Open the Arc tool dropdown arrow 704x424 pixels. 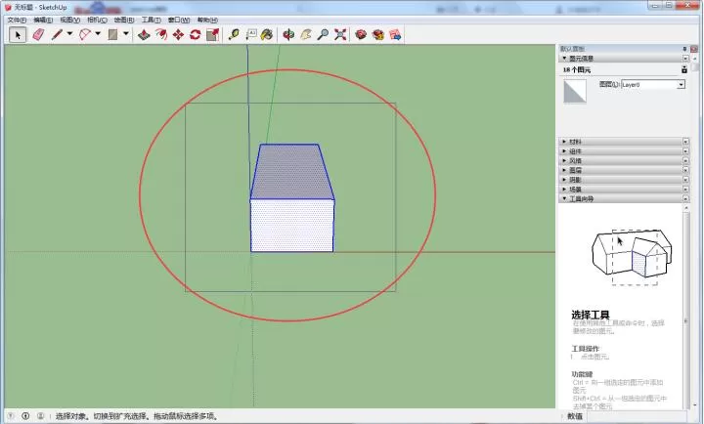98,33
